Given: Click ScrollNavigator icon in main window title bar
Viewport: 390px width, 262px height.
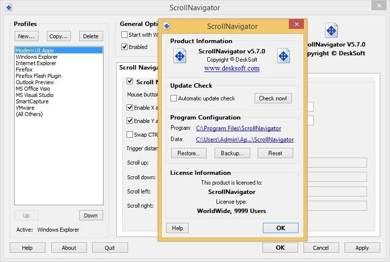Looking at the screenshot, I should (9, 7).
